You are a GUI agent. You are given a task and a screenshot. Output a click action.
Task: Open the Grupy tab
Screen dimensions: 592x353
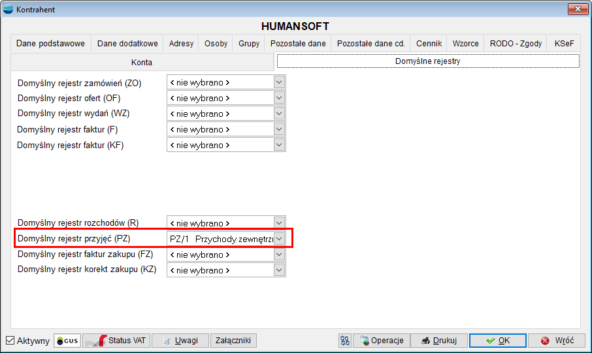click(249, 43)
